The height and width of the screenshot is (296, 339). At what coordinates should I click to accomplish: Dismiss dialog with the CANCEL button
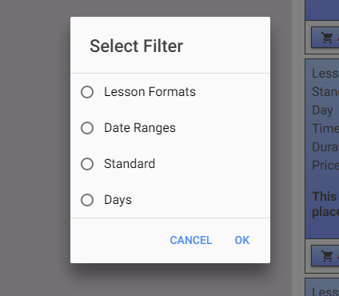(191, 240)
